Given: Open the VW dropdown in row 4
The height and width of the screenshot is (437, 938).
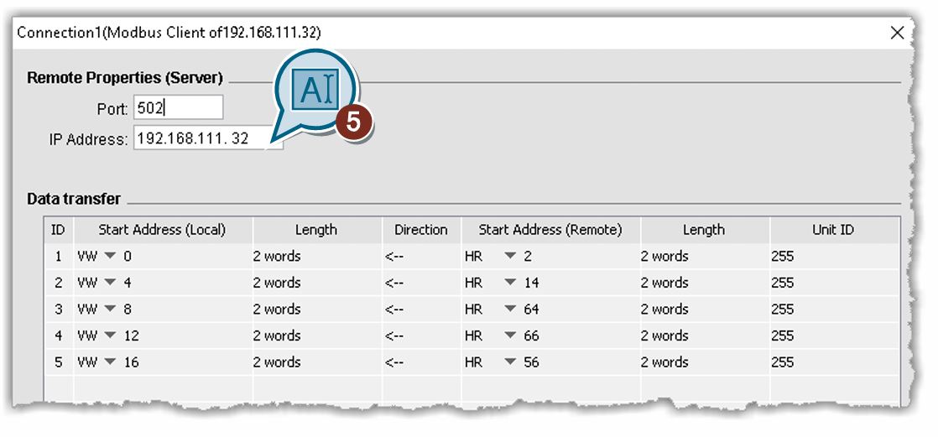Looking at the screenshot, I should click(110, 336).
